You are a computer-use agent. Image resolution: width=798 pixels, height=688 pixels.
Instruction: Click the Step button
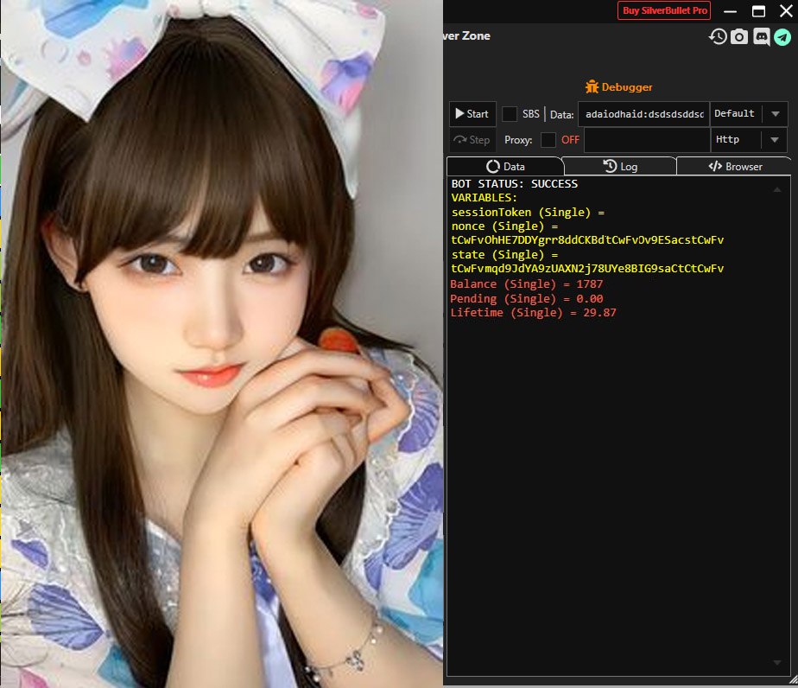(x=472, y=139)
